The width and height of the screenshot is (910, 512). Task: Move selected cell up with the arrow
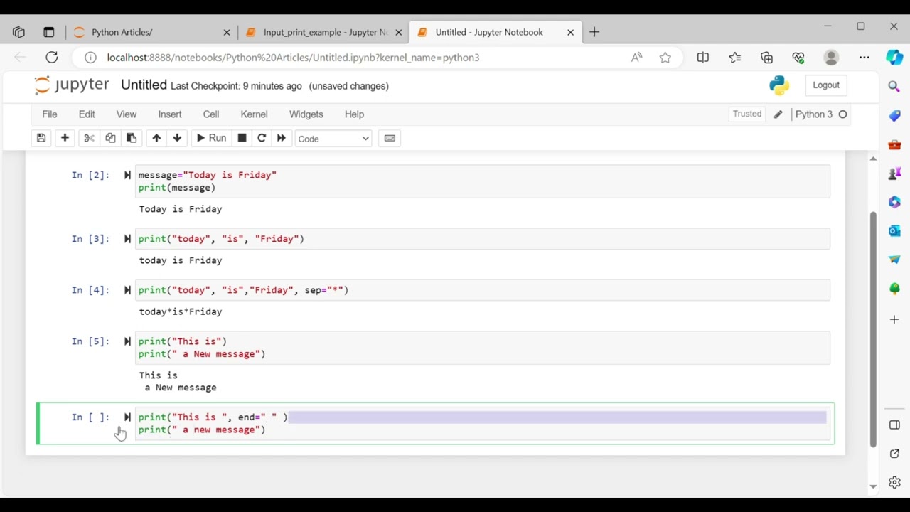[156, 139]
